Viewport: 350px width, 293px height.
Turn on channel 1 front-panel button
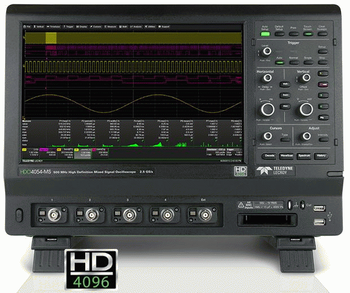point(323,73)
